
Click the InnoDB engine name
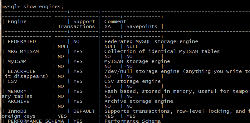[x=17, y=111]
